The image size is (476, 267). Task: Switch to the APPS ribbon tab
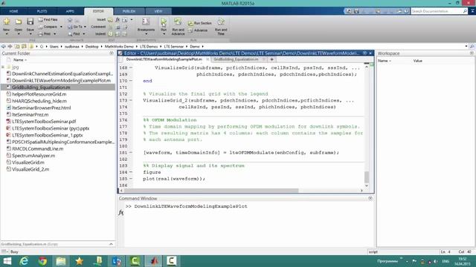[x=70, y=11]
